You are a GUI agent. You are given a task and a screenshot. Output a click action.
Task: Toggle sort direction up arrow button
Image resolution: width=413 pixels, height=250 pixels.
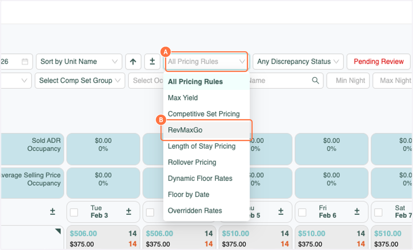pos(133,62)
